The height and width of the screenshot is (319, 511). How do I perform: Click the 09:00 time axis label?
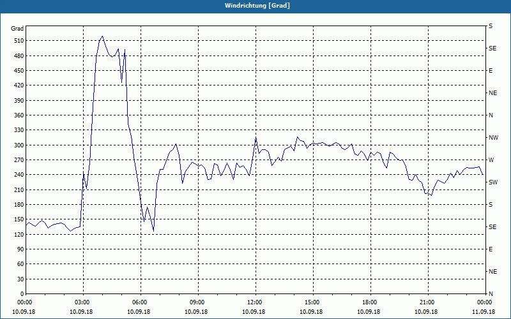(198, 302)
